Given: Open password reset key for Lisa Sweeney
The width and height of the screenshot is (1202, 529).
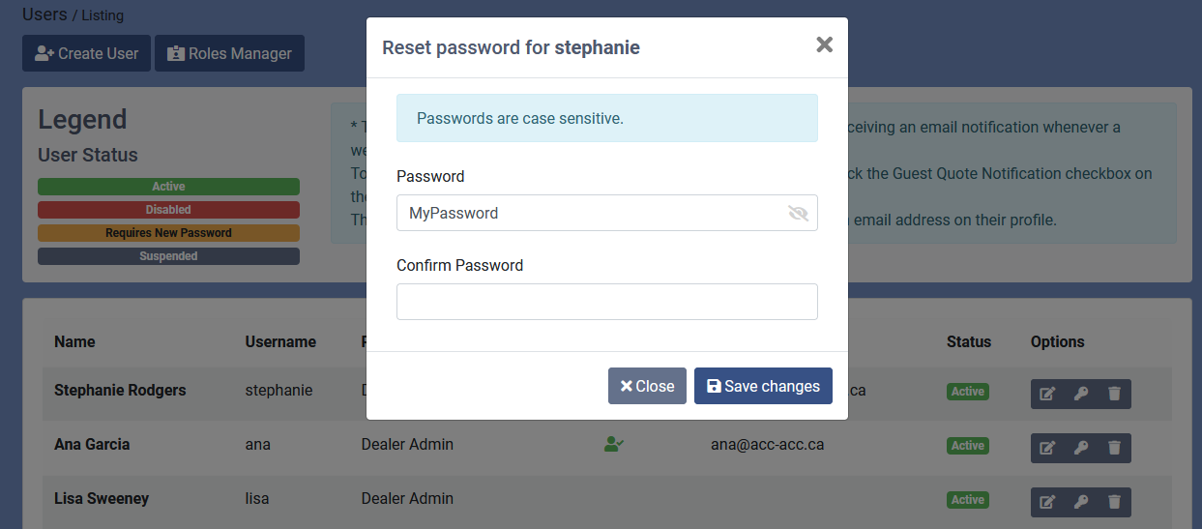Looking at the screenshot, I should pos(1081,502).
